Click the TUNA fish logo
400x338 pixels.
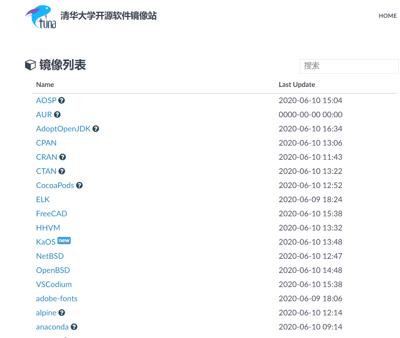click(x=40, y=17)
